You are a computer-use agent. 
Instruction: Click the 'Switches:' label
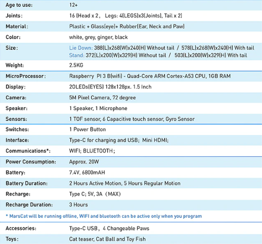point(17,129)
